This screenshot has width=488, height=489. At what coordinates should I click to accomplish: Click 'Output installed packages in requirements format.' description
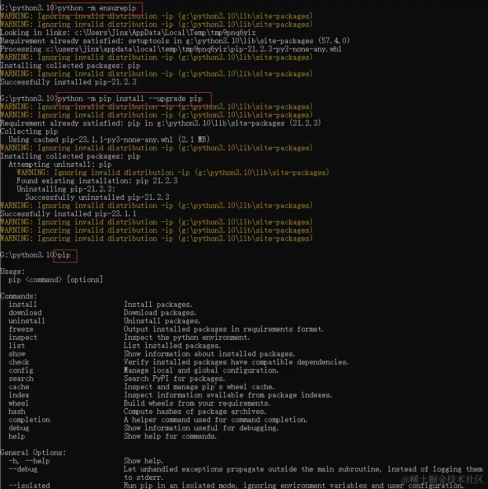(224, 329)
